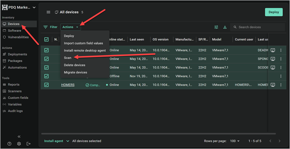Viewport: 290px width, 149px height.
Task: Open the HOMERS device link
Action: 68,85
